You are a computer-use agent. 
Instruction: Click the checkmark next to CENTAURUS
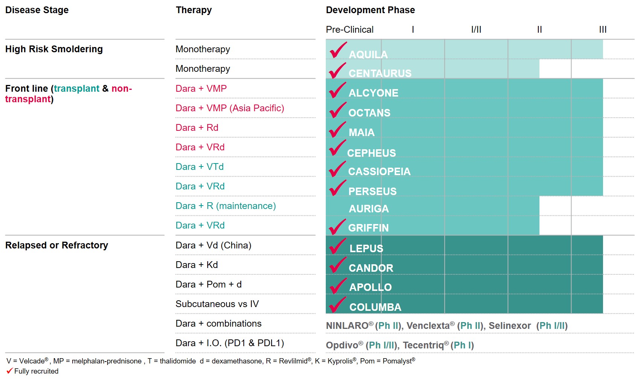[x=337, y=71]
